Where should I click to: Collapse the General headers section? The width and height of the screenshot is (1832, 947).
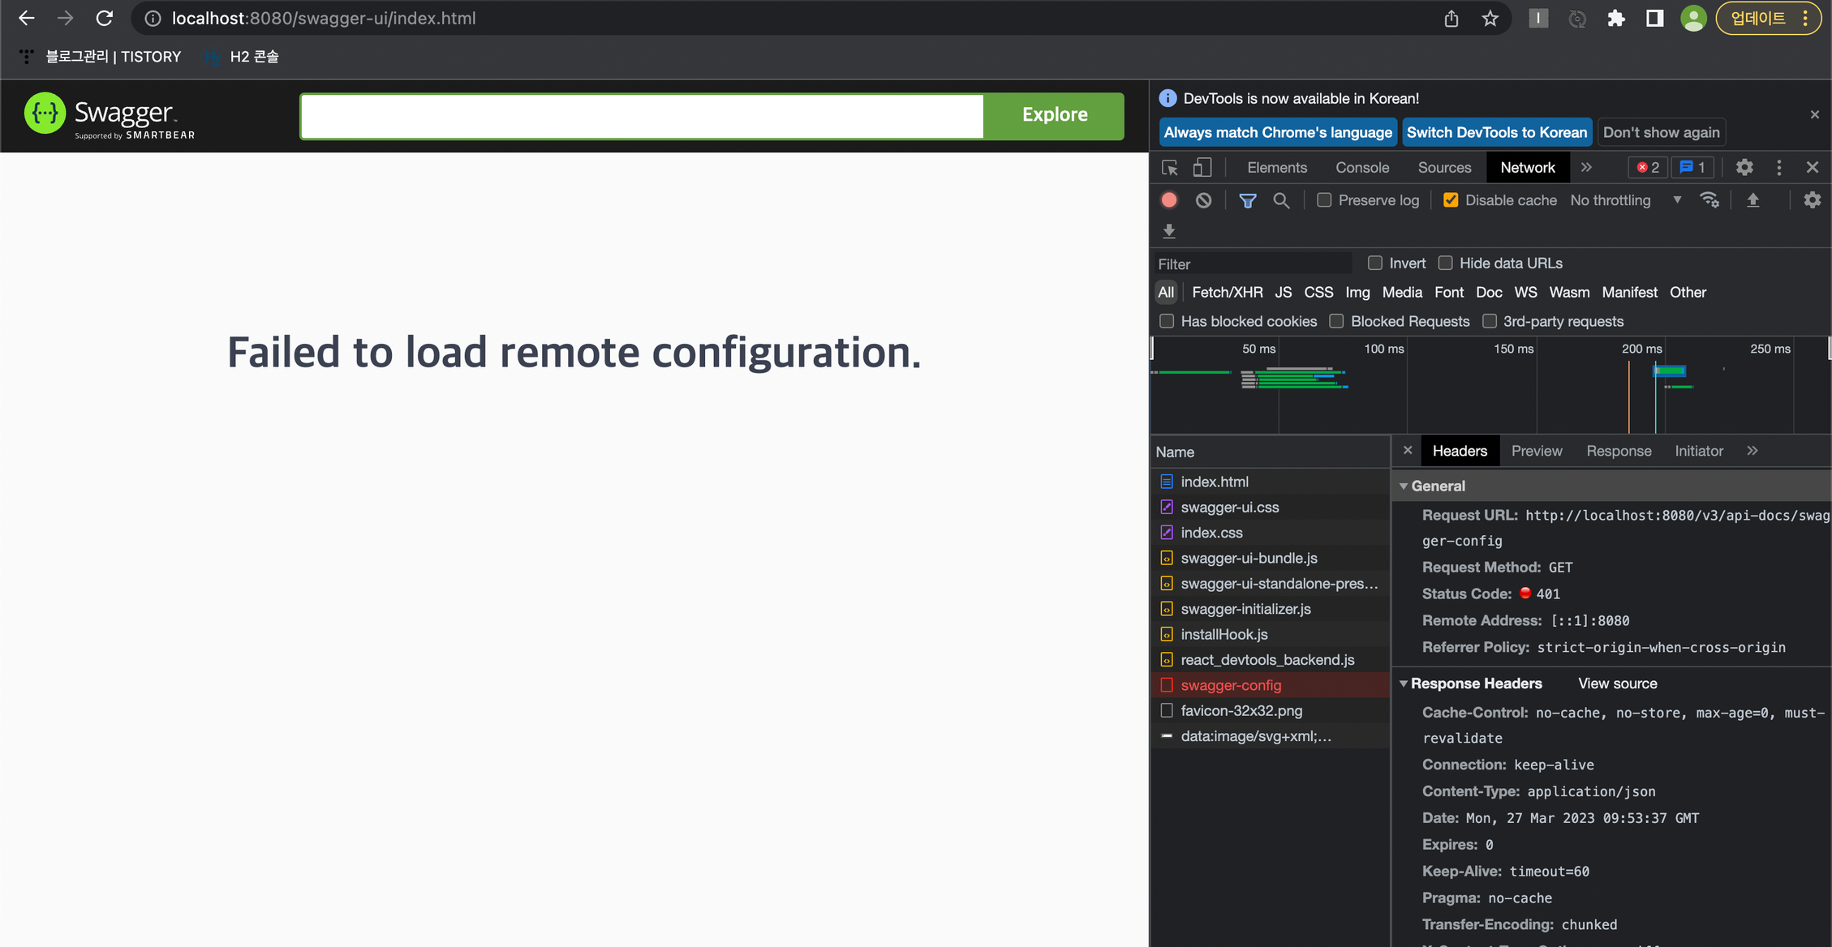point(1404,486)
